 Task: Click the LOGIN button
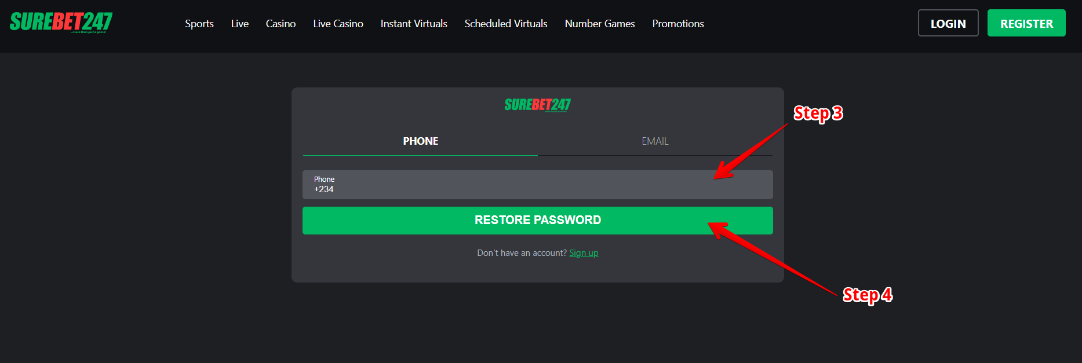(948, 23)
